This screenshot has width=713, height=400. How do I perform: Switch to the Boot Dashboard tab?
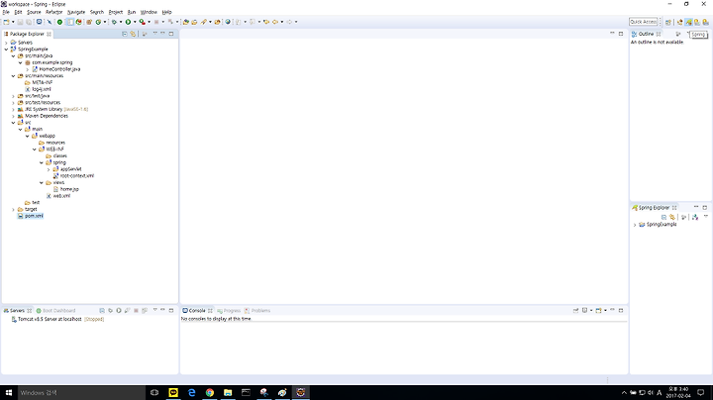(x=55, y=311)
